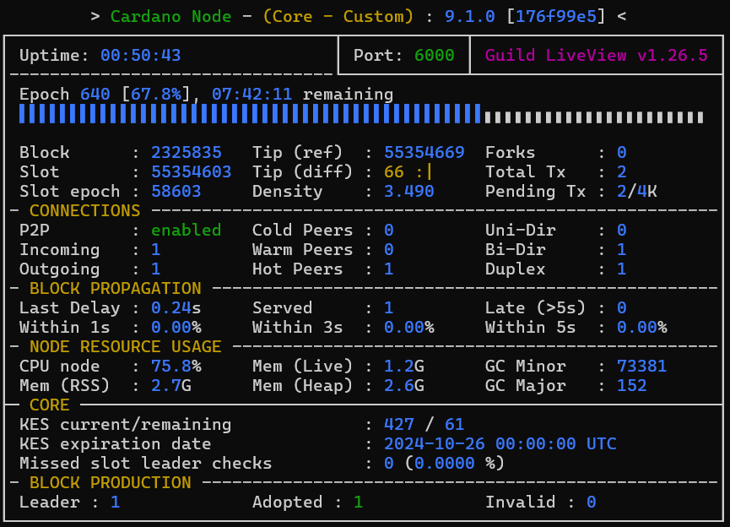
Task: Click the Density value "3.490"
Action: click(x=409, y=192)
